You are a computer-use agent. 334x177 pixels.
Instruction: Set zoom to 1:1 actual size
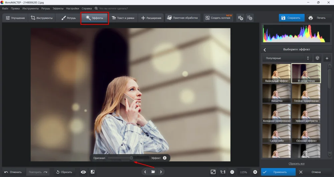click(222, 172)
